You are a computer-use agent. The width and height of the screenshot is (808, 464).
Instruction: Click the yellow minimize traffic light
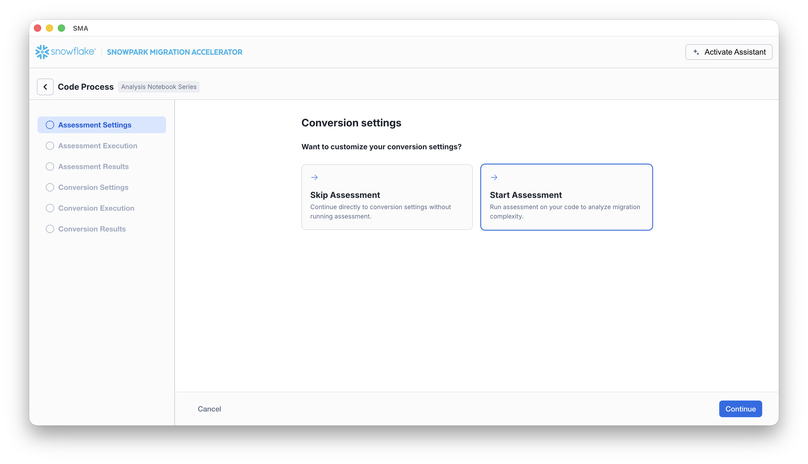pos(49,28)
